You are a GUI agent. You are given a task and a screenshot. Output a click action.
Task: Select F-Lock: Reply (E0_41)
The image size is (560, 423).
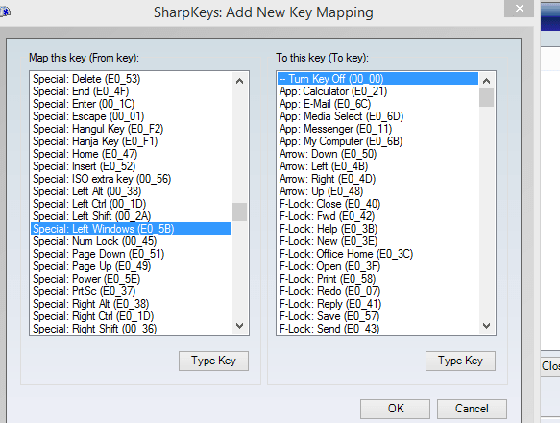tap(377, 304)
